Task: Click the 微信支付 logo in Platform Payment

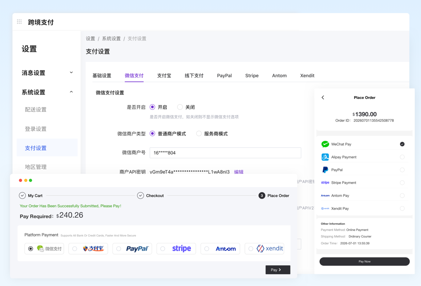Action: 49,248
